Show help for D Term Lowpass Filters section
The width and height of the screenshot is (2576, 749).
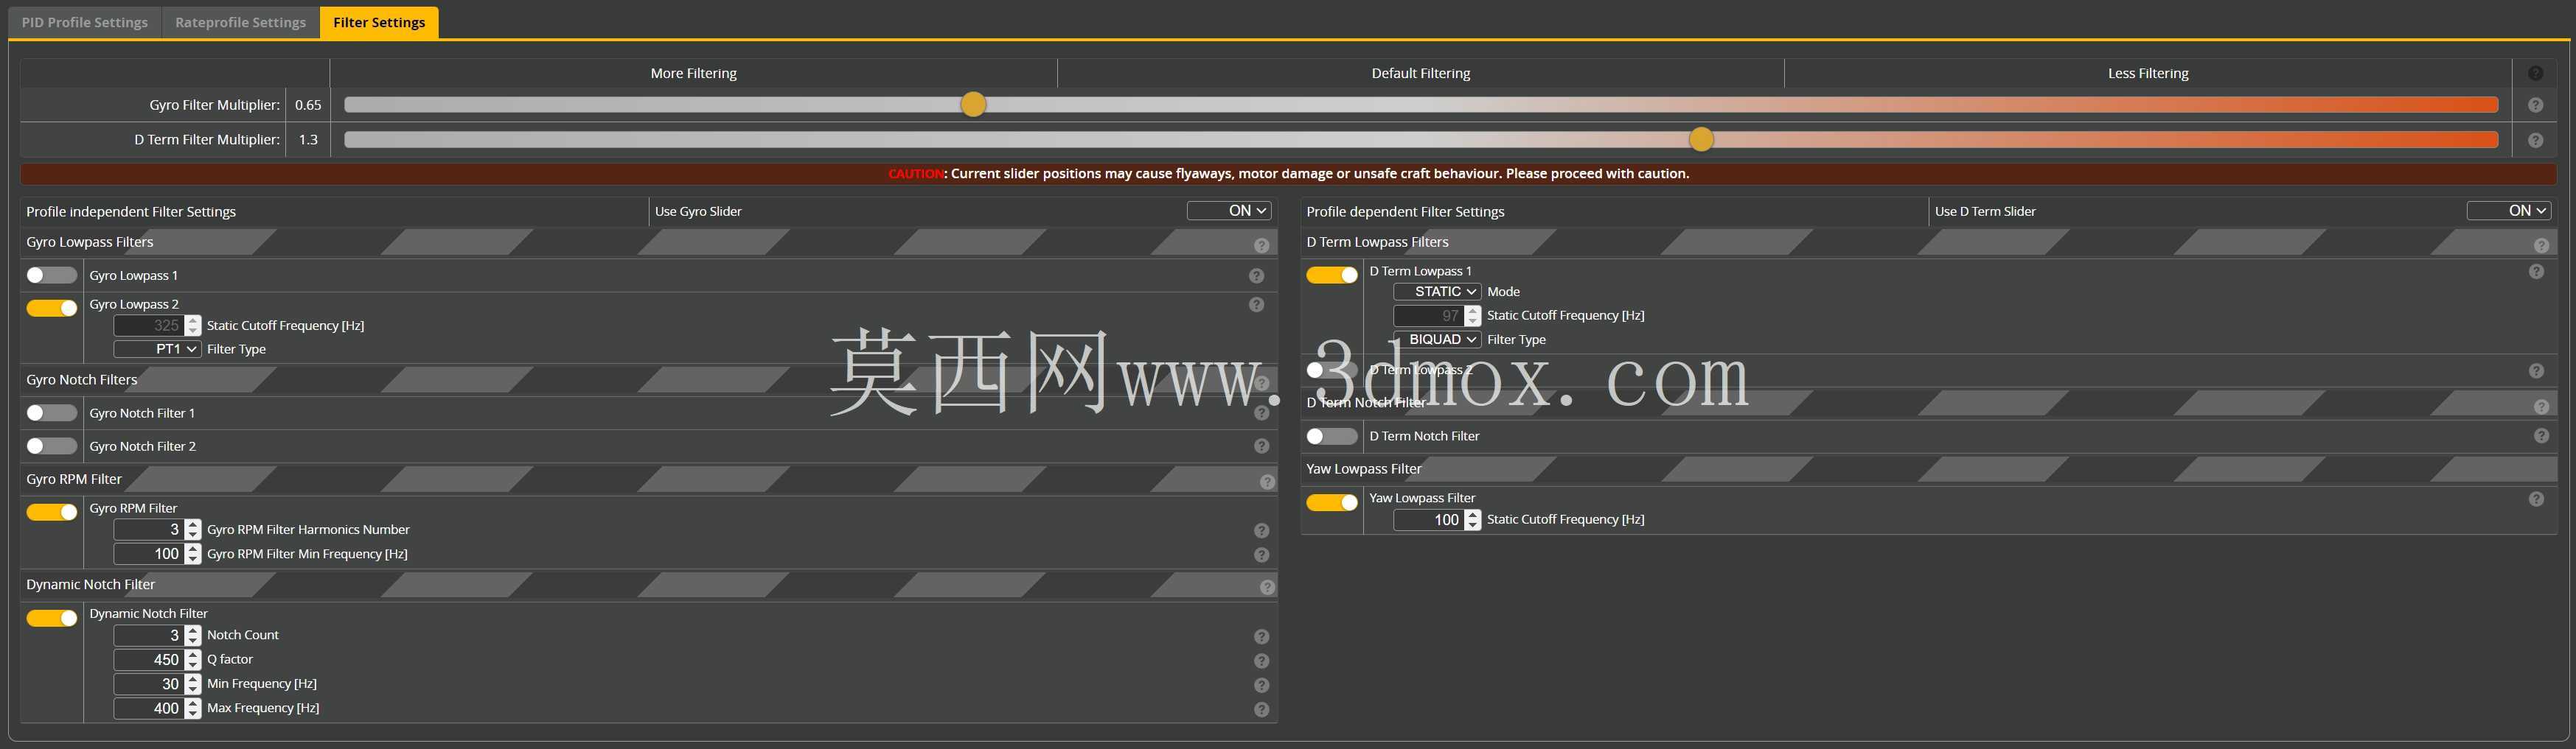click(x=2542, y=245)
